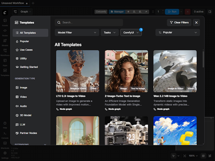Expand the Extensions section chevron
Screen dimensions: 215x161
tap(45, 144)
